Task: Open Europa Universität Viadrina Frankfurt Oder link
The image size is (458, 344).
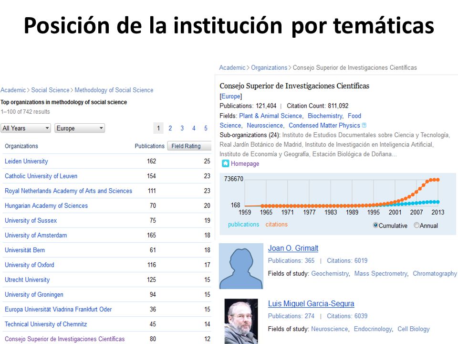Action: pyautogui.click(x=58, y=309)
